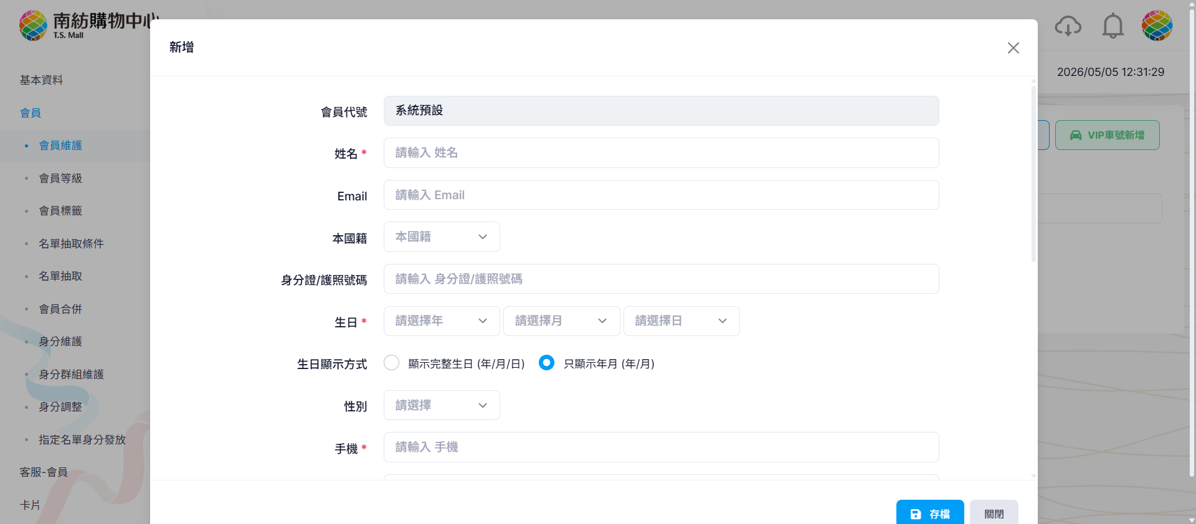Collapse the 會員 sidebar menu

(31, 113)
